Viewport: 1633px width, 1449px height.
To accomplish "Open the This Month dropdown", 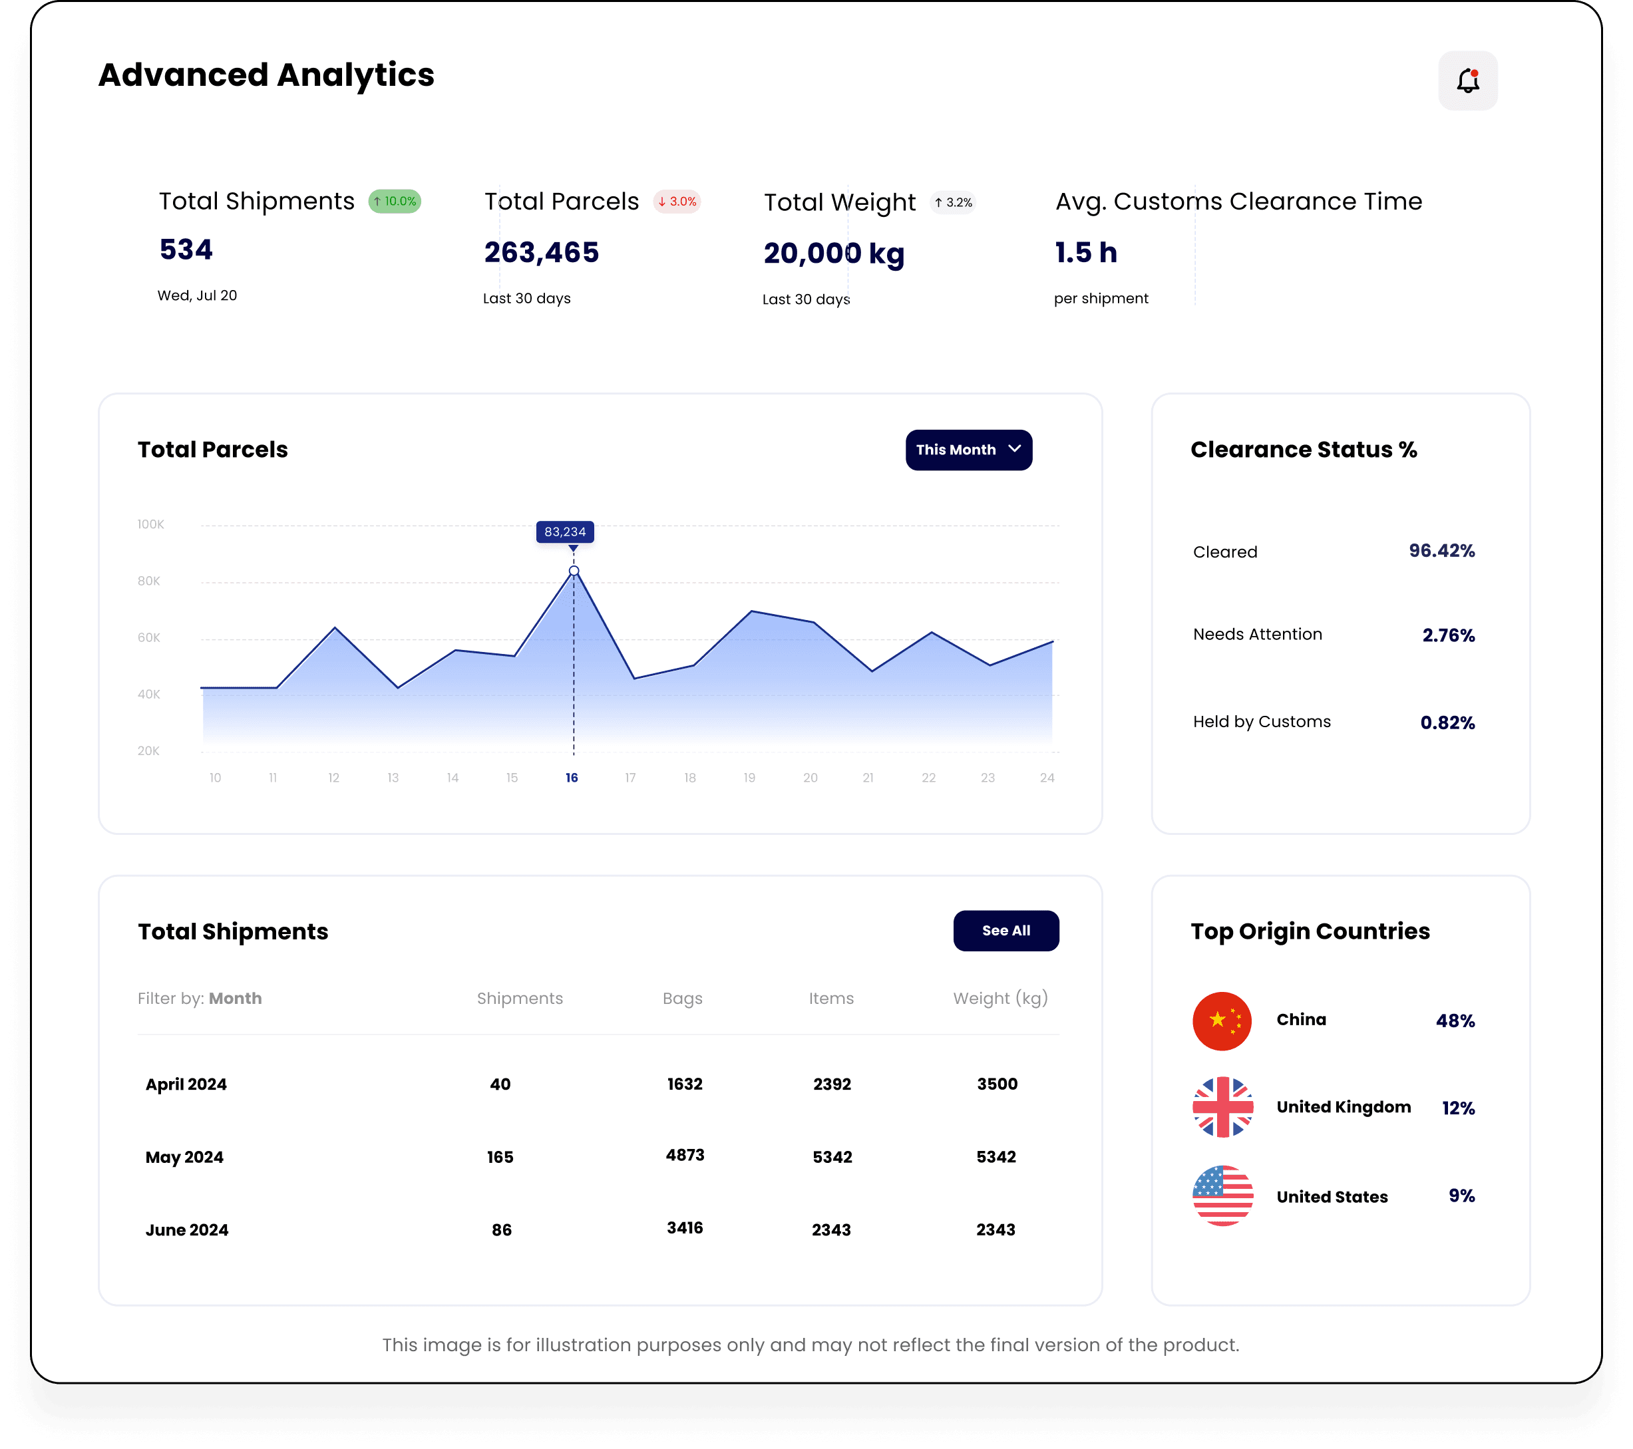I will pos(968,450).
